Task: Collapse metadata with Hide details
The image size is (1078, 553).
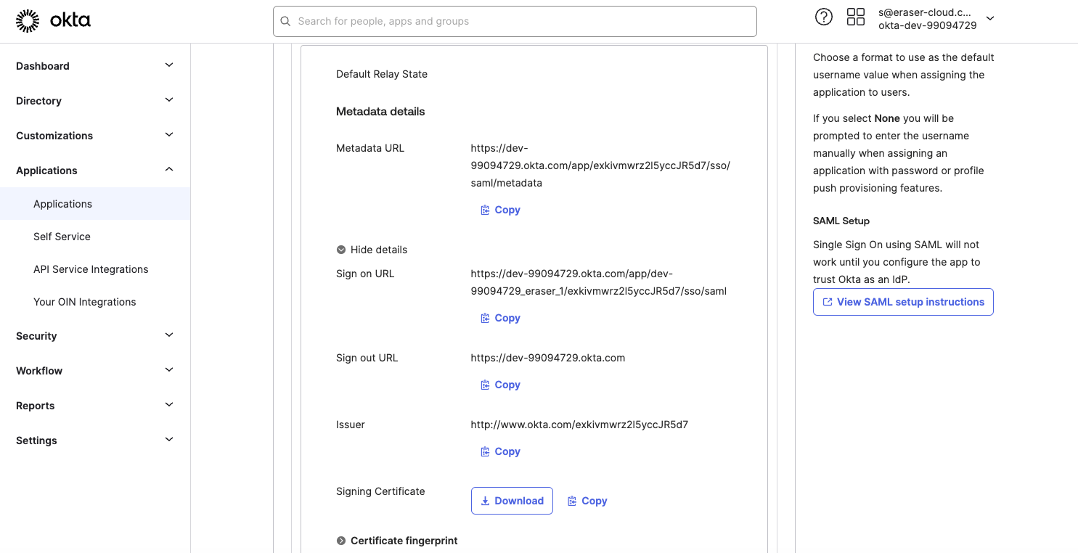Action: [x=372, y=250]
